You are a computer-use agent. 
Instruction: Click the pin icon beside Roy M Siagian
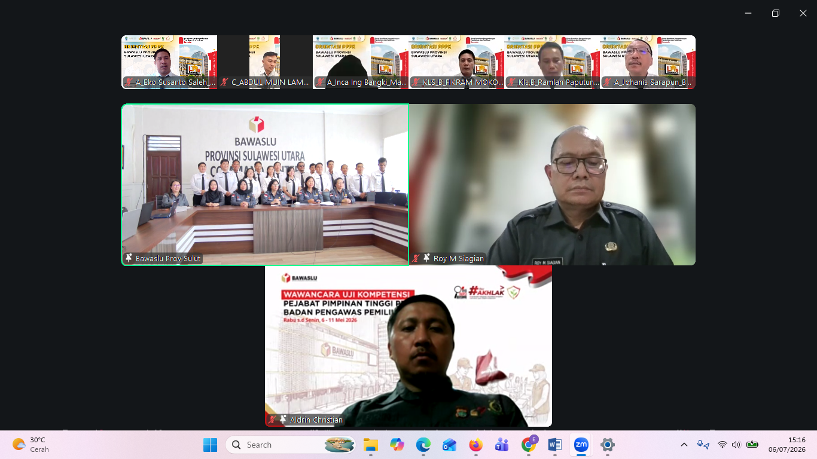tap(426, 258)
